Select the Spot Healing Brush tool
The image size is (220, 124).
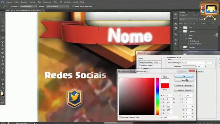[3, 38]
